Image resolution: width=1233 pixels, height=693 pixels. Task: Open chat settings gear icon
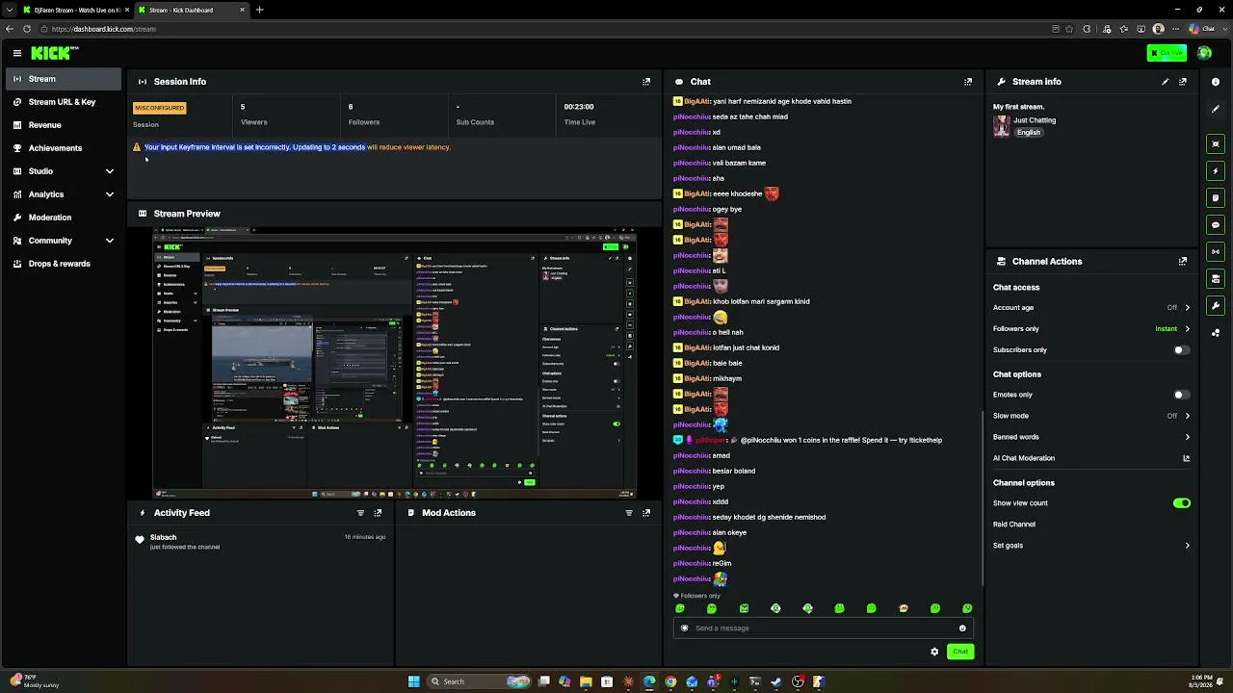[x=934, y=652]
